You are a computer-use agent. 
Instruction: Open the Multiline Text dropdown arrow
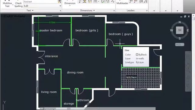coord(13,5)
